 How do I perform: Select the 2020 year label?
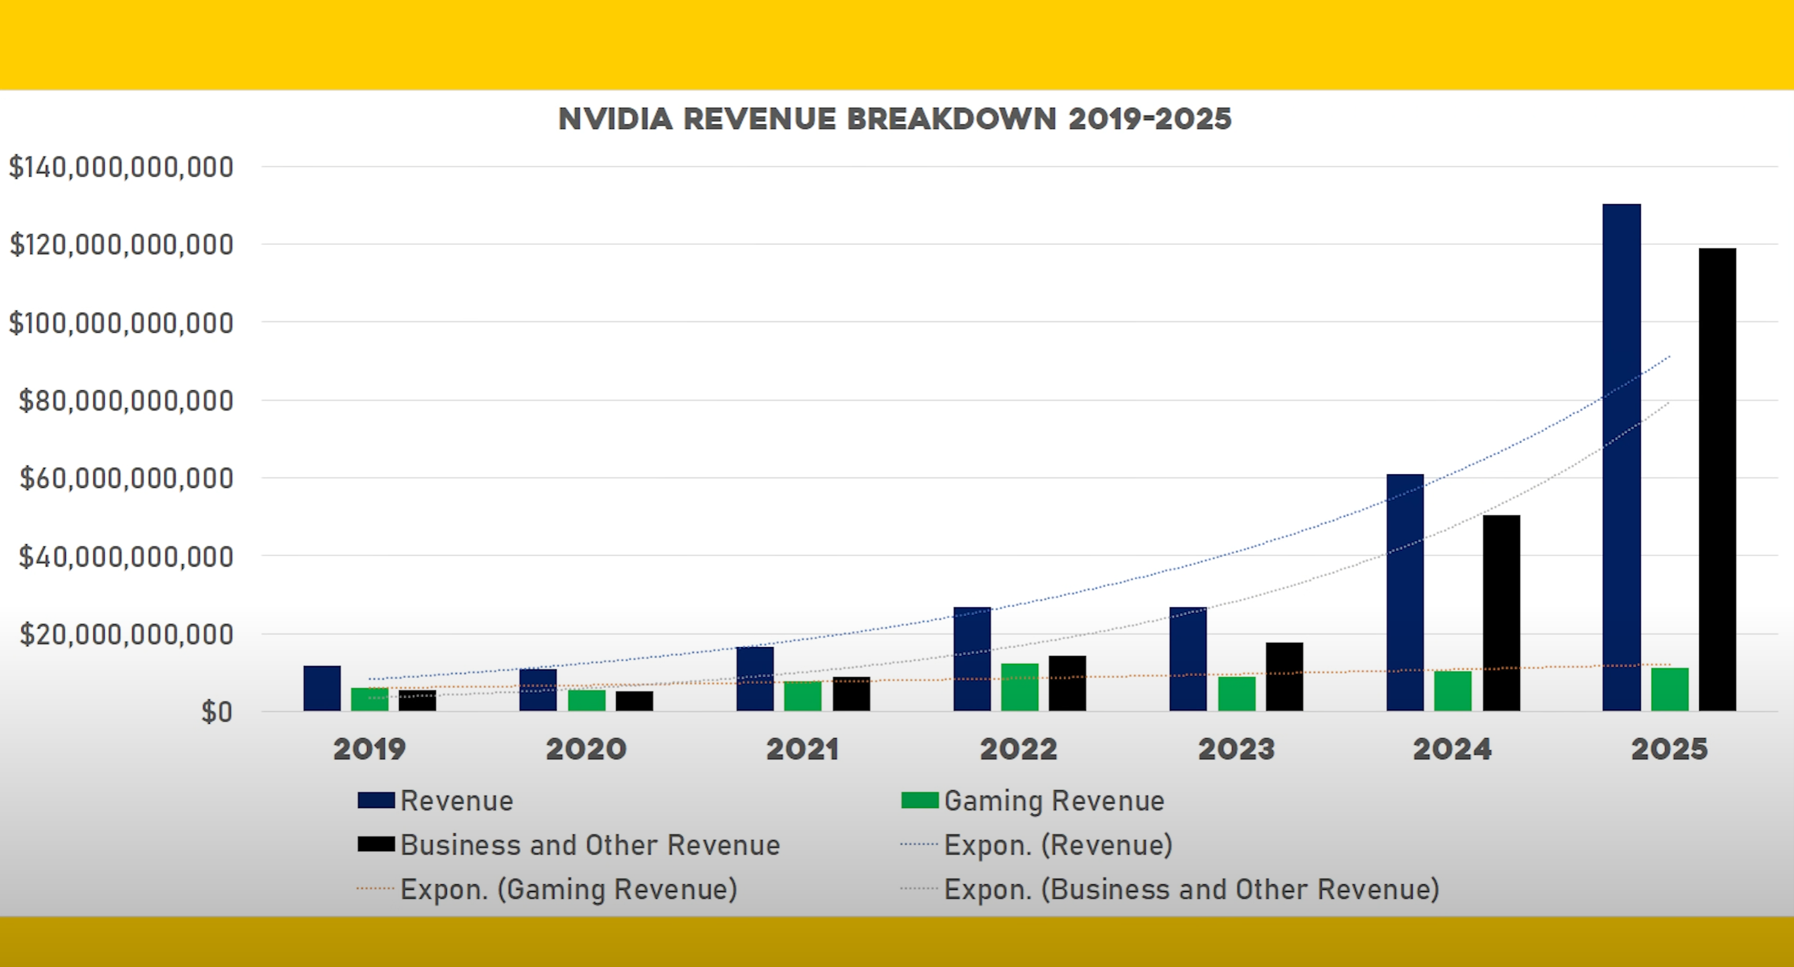[587, 749]
